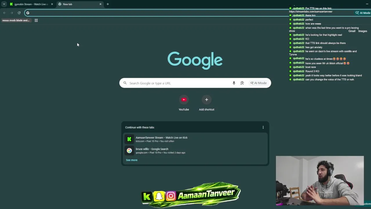The image size is (371, 209).
Task: Go forward with the forward arrow
Action: click(12, 13)
